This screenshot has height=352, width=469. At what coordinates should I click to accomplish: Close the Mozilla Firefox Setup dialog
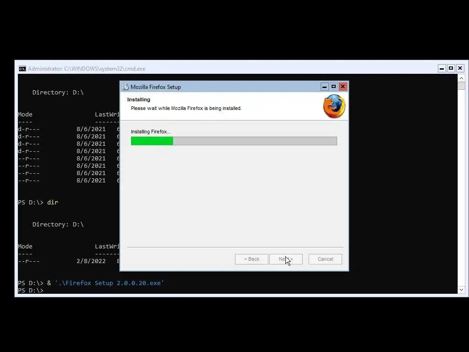point(343,87)
